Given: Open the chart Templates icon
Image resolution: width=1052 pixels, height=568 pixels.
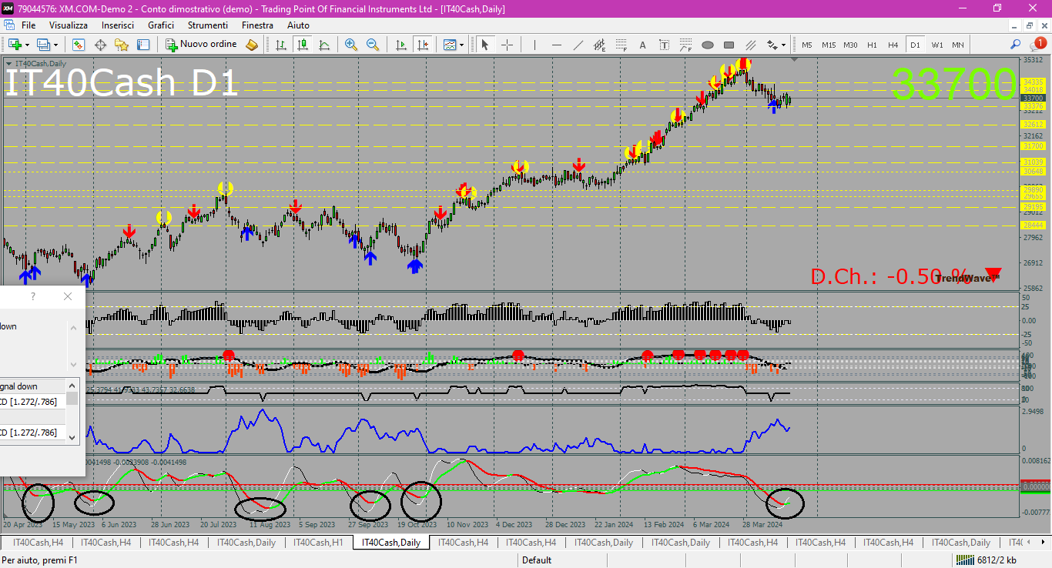Looking at the screenshot, I should (450, 45).
